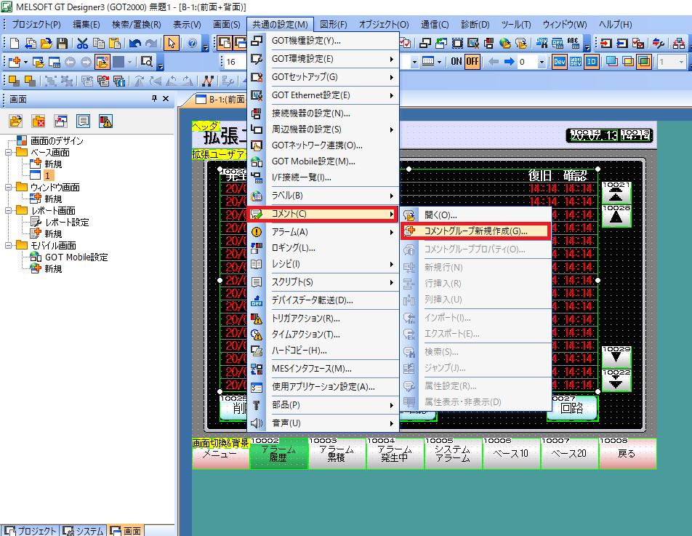The image size is (692, 536).
Task: Collapse the レポート画面 tree folder
Action: point(8,211)
